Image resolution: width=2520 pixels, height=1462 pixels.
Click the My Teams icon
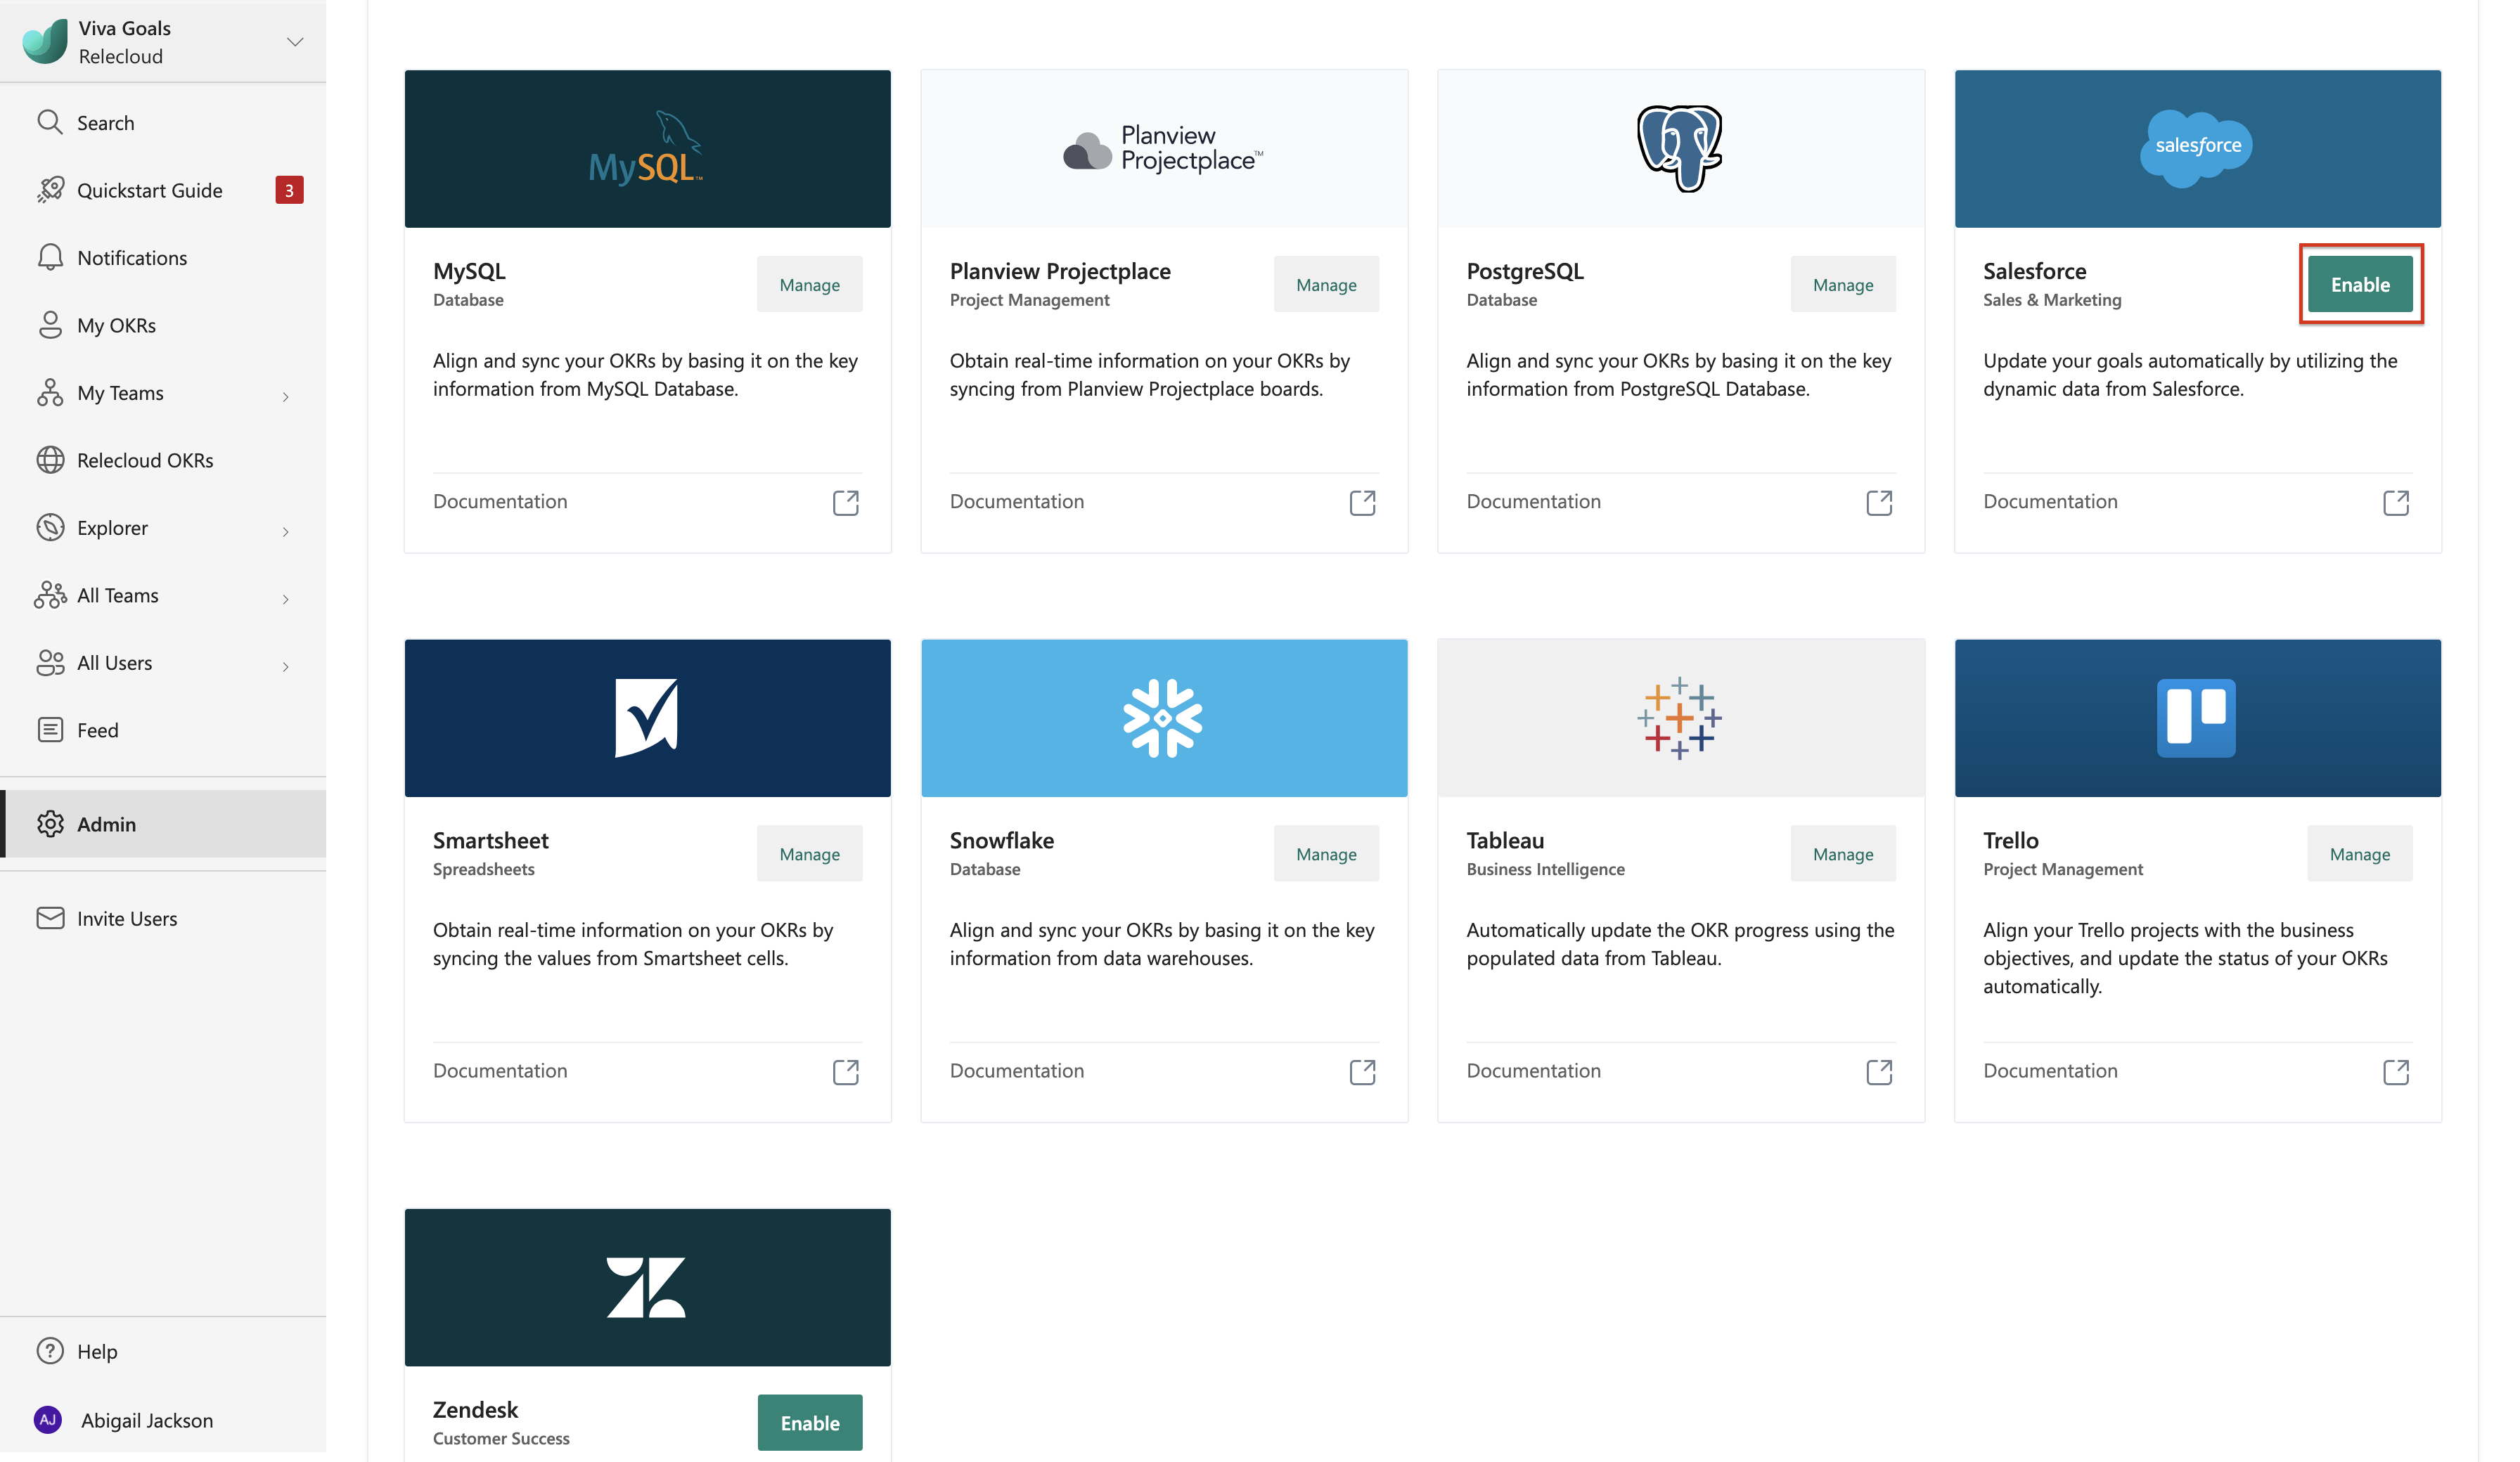click(50, 393)
